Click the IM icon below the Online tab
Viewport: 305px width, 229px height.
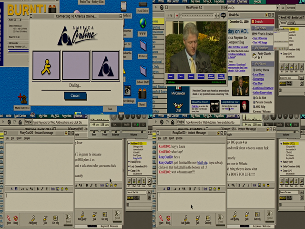(282, 67)
